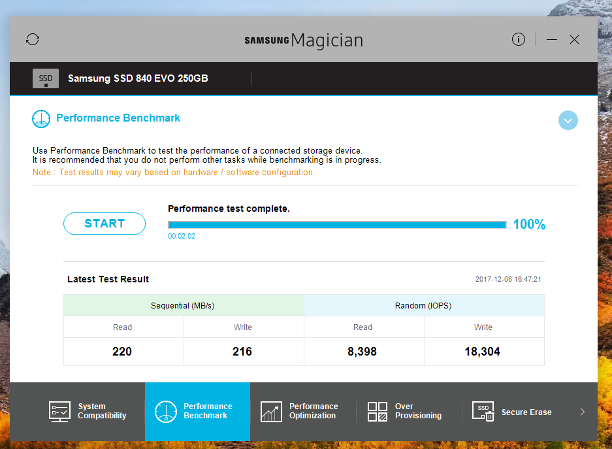
Task: Switch to the Performance Benchmark tab
Action: coord(197,412)
